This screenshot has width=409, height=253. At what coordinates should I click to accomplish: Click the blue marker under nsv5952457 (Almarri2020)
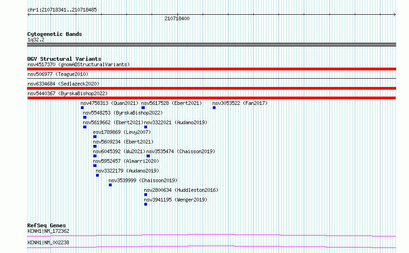(95, 166)
